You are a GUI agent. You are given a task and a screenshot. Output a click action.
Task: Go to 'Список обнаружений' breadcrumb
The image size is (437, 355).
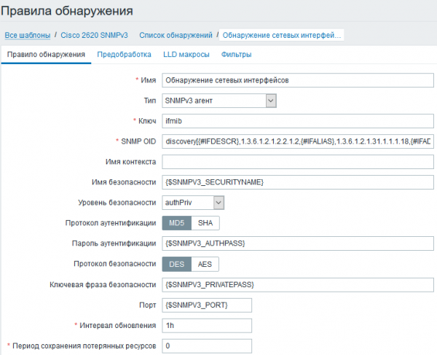click(x=176, y=35)
